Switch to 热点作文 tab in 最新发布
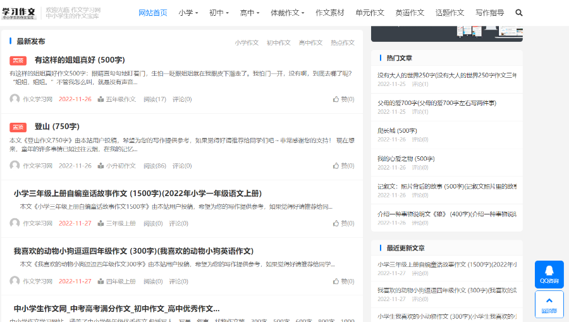Image resolution: width=569 pixels, height=322 pixels. click(343, 43)
